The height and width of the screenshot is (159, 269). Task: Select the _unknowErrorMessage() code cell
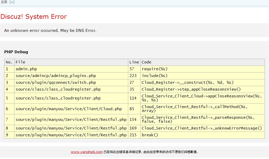tap(202, 128)
